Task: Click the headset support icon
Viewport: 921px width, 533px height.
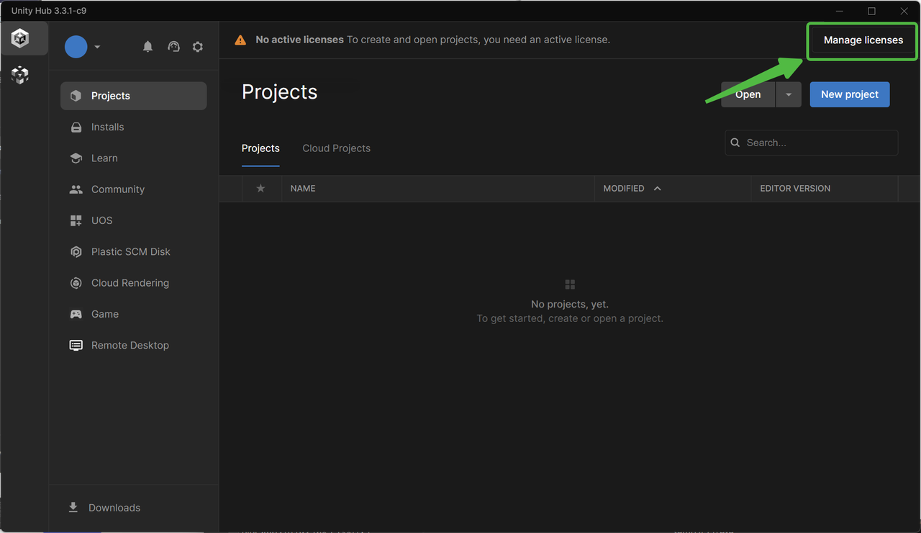Action: click(x=173, y=47)
